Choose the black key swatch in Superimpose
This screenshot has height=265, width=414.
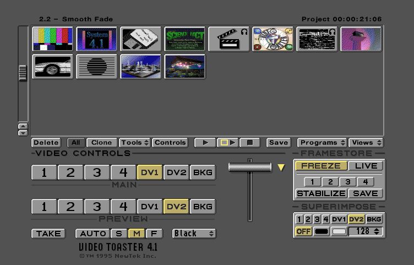coord(322,232)
